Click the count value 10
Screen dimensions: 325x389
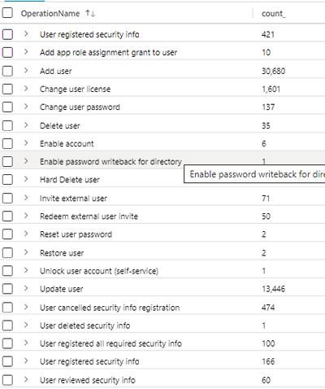266,52
